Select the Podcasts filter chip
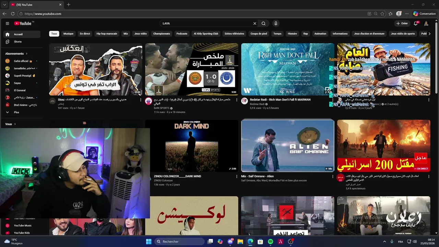Image resolution: width=439 pixels, height=247 pixels. click(x=182, y=34)
